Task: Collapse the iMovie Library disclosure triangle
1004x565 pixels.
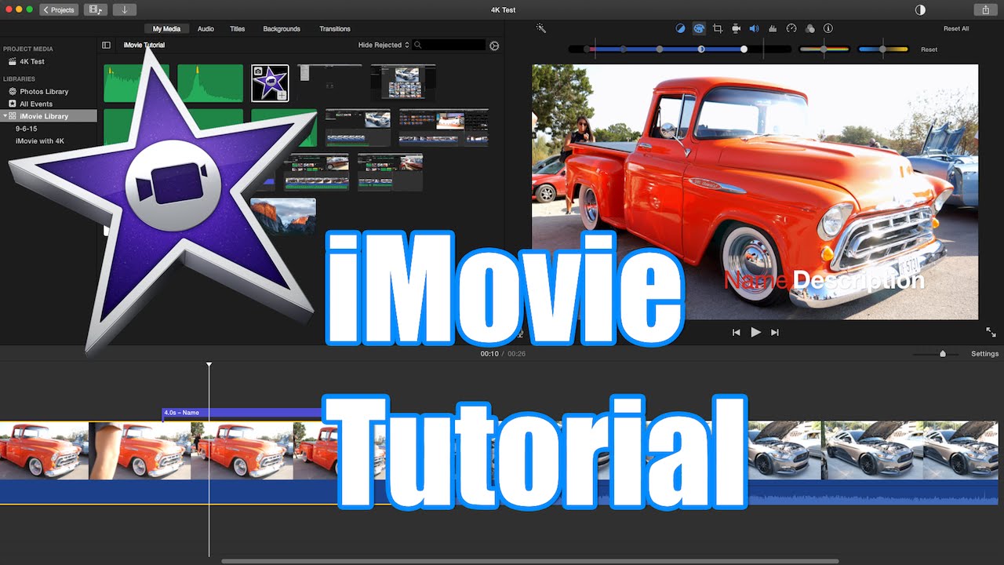Action: [x=5, y=116]
